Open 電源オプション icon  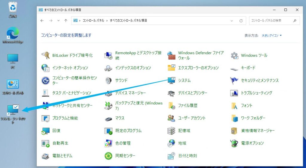(234, 143)
